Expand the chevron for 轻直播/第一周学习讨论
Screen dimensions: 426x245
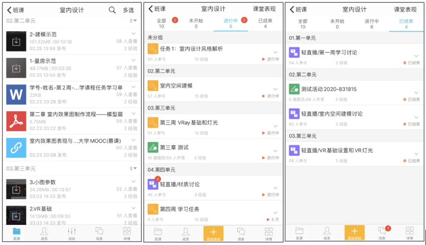(416, 55)
